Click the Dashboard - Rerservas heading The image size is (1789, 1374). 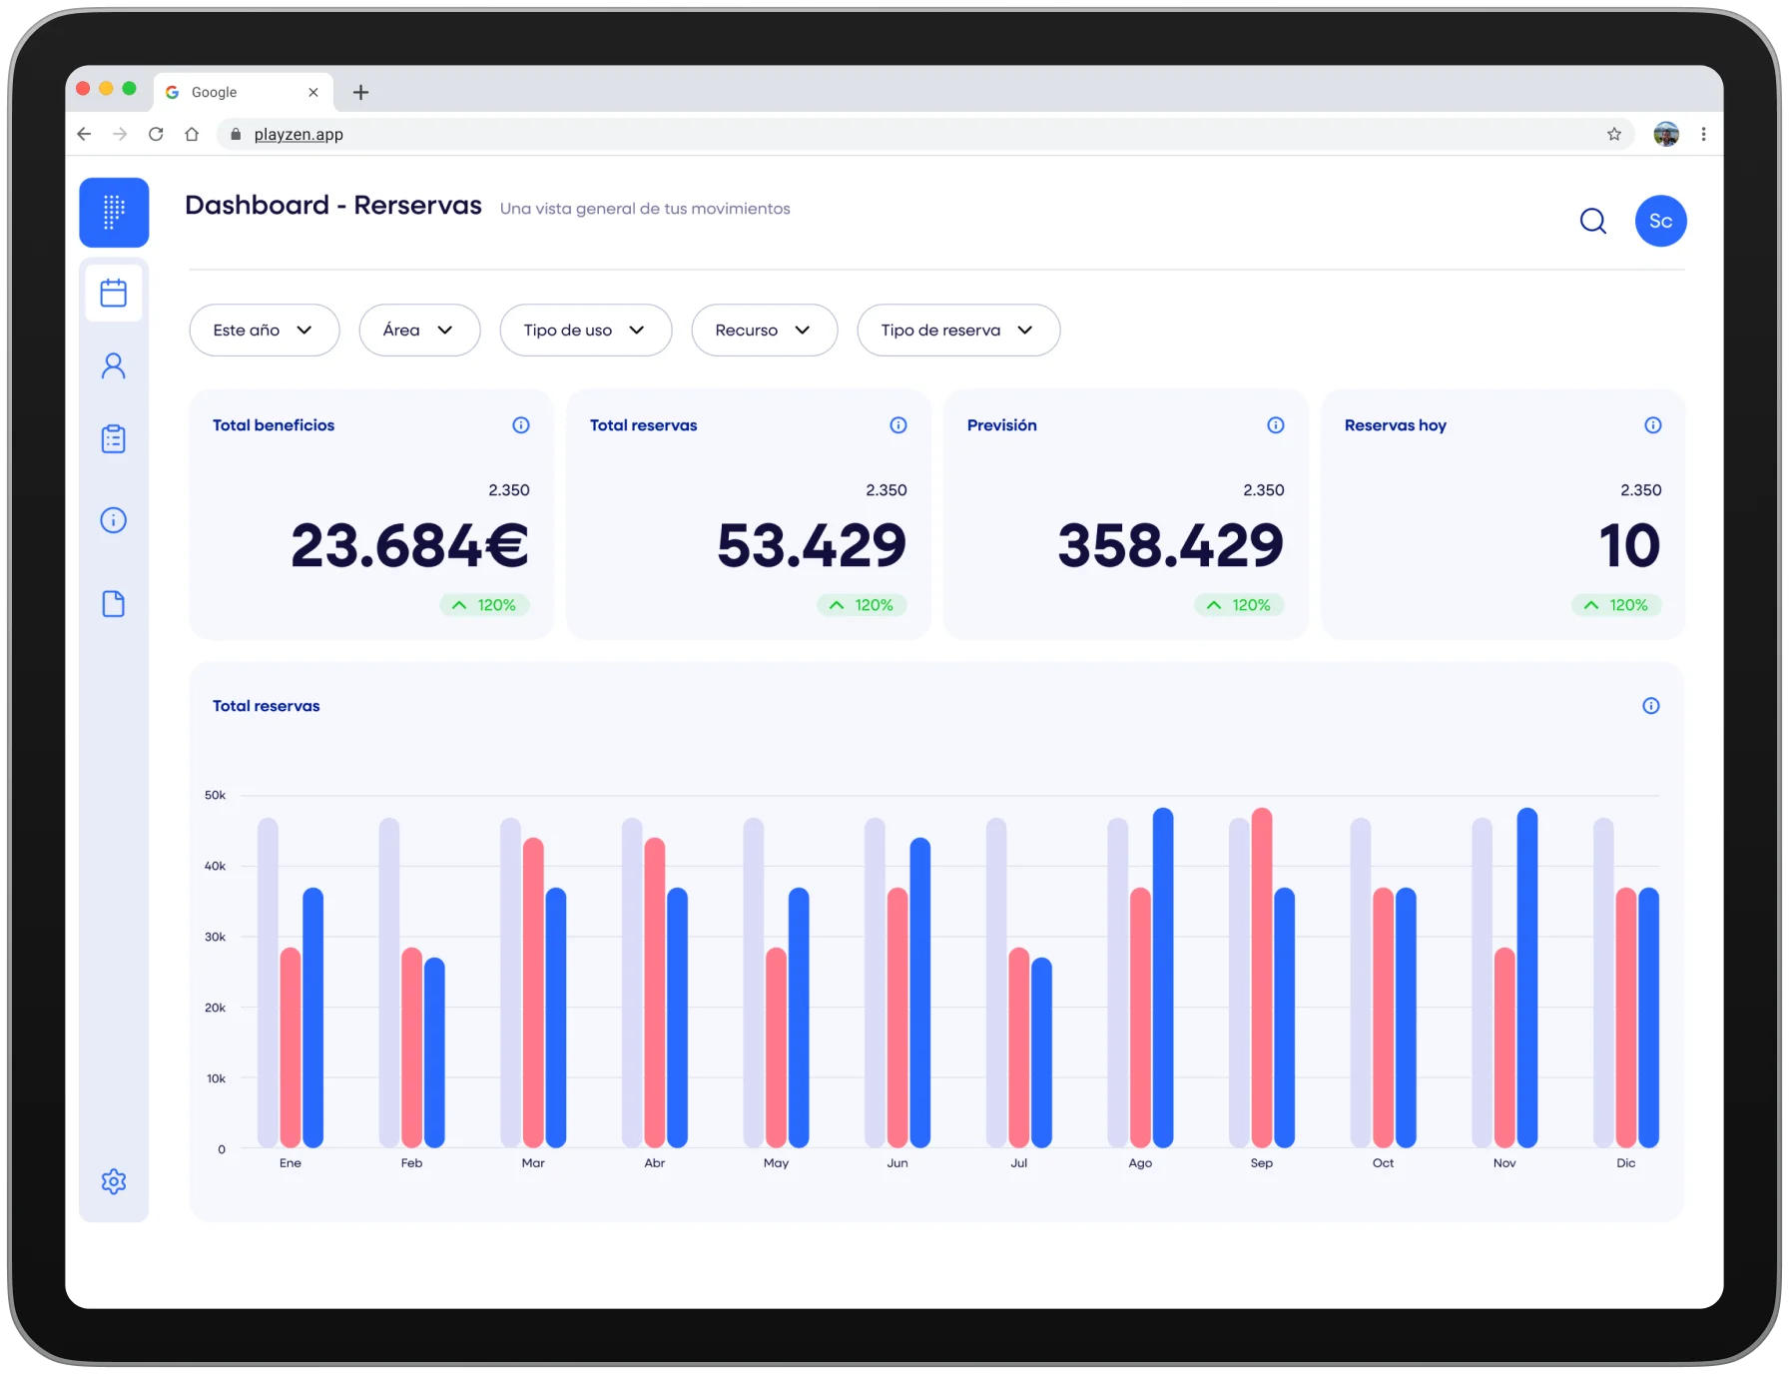pos(333,205)
